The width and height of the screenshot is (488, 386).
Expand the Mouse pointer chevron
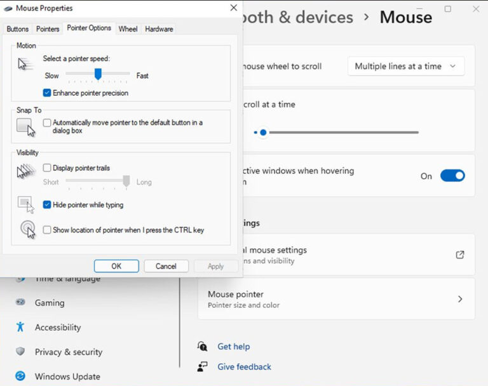pyautogui.click(x=460, y=299)
